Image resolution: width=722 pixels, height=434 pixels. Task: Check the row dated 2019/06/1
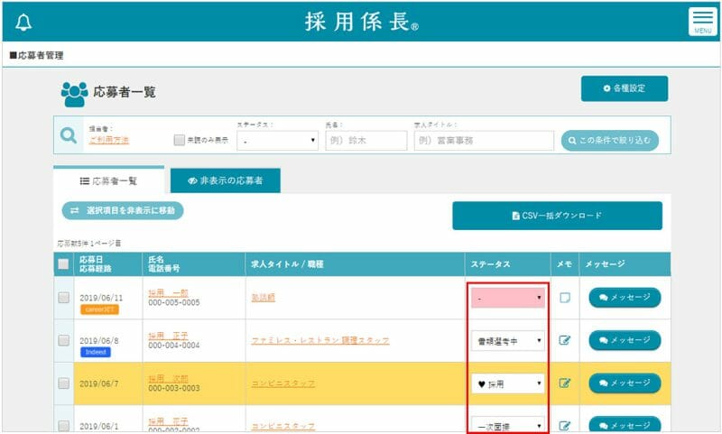click(63, 425)
